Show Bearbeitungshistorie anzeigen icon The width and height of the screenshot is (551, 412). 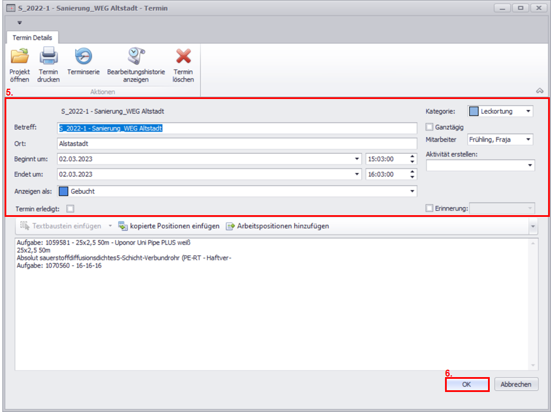tap(136, 56)
